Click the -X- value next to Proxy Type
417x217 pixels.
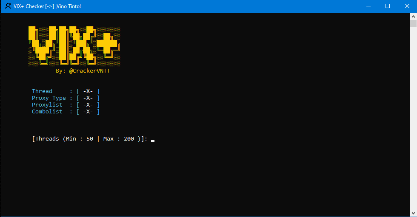[x=88, y=98]
